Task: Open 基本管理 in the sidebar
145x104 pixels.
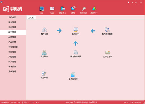Action: [12, 22]
